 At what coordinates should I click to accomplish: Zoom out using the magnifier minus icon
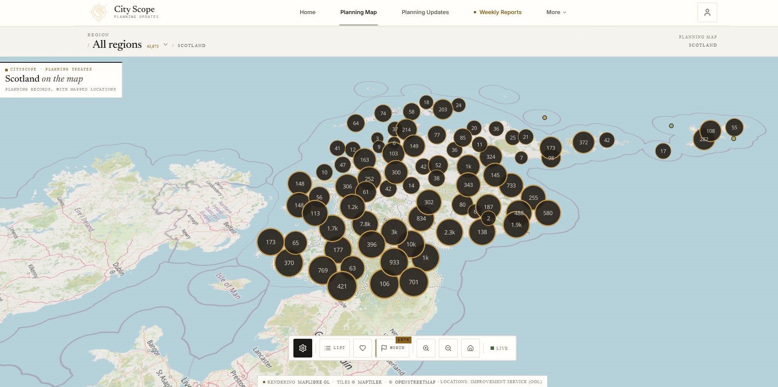pos(448,348)
